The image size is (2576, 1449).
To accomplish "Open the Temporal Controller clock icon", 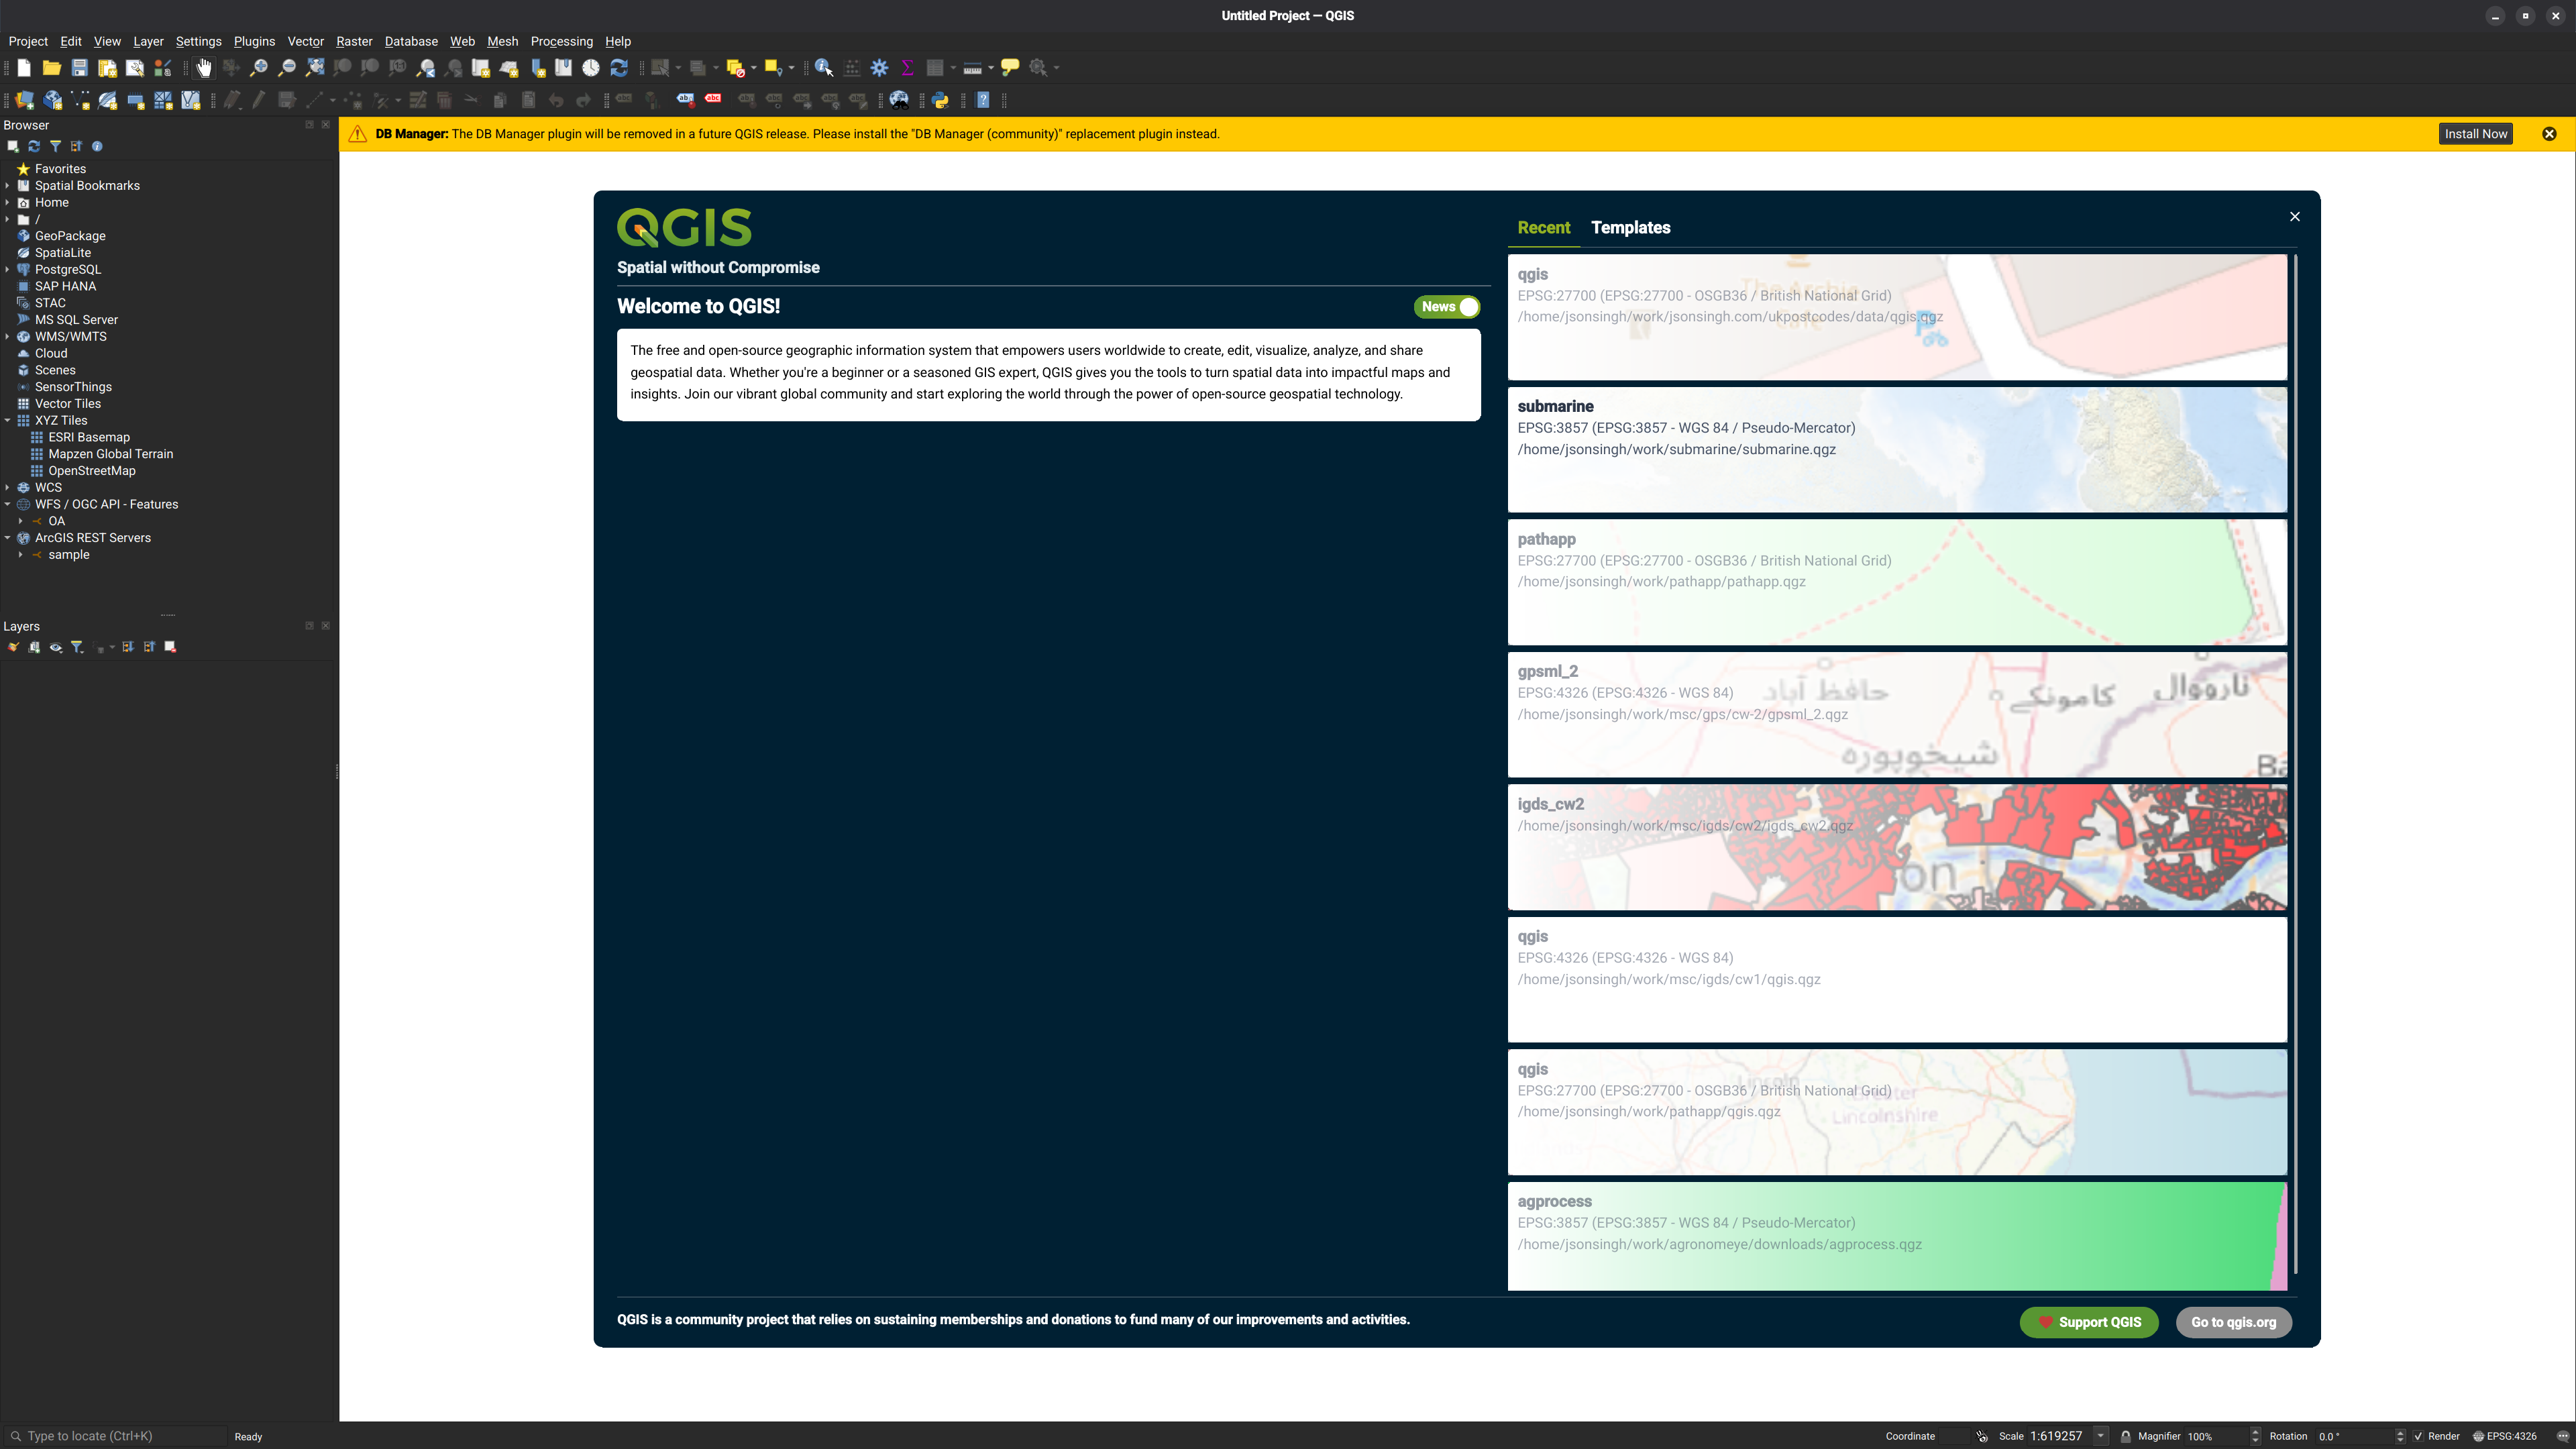I will (591, 68).
